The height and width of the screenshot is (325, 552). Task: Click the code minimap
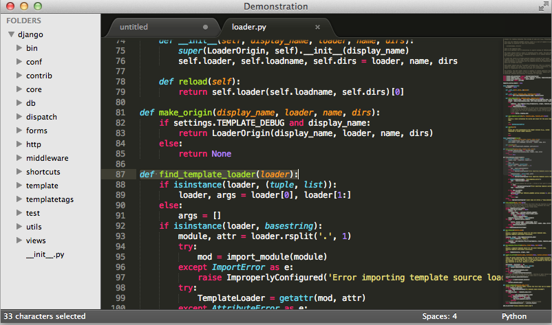tap(527, 174)
